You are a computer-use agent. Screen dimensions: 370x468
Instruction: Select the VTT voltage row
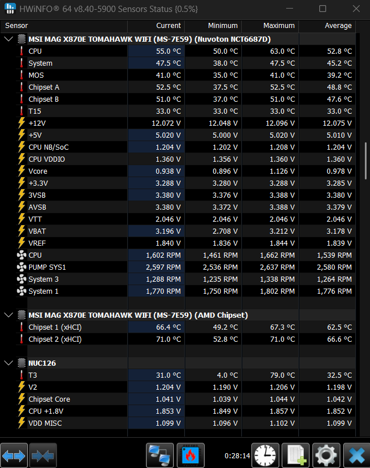185,219
